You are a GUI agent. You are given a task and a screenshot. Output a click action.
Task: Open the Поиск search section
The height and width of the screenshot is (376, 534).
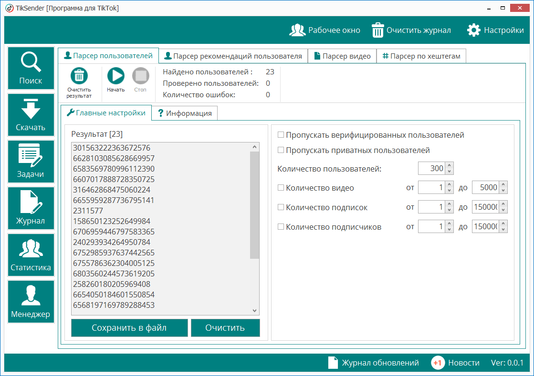pos(31,68)
